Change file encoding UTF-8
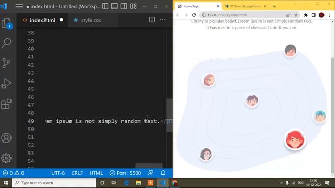This screenshot has width=335, height=188. pyautogui.click(x=58, y=173)
